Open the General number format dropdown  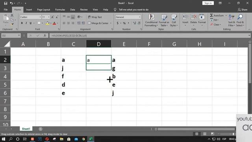(x=140, y=17)
